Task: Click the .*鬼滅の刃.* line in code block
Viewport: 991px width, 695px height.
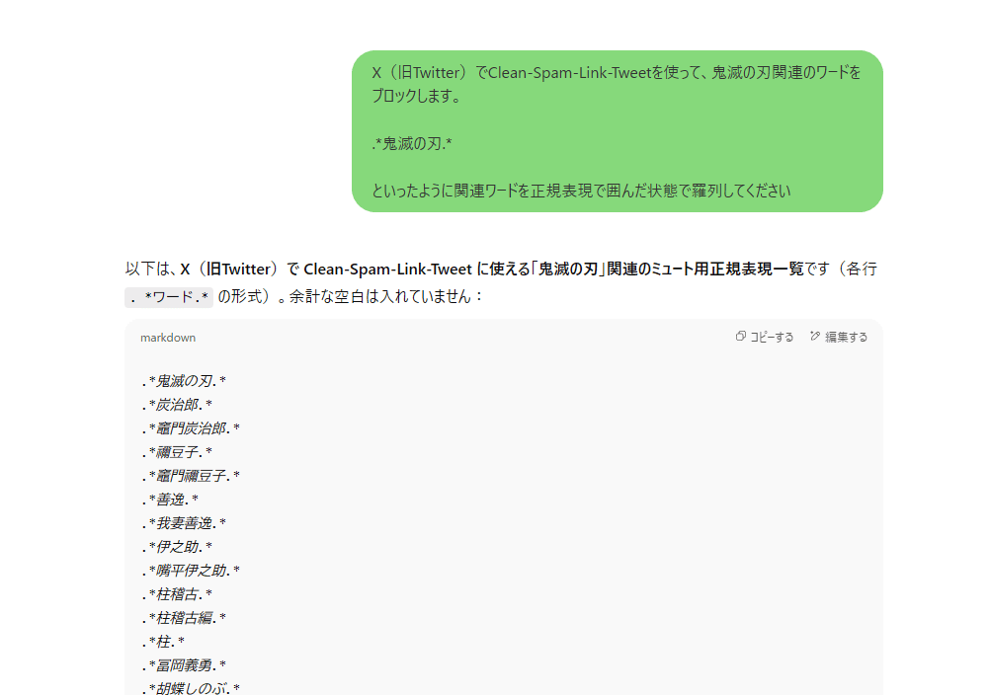Action: [x=184, y=381]
